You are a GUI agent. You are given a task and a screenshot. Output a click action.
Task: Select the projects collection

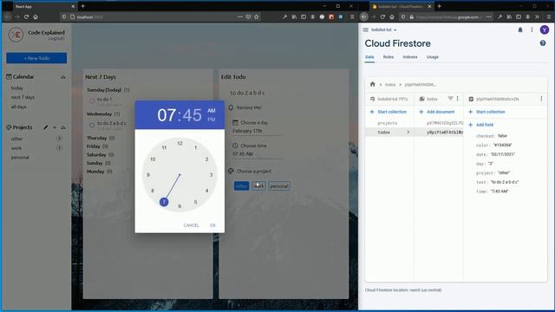(388, 123)
